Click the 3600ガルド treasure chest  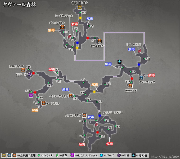coord(130,86)
